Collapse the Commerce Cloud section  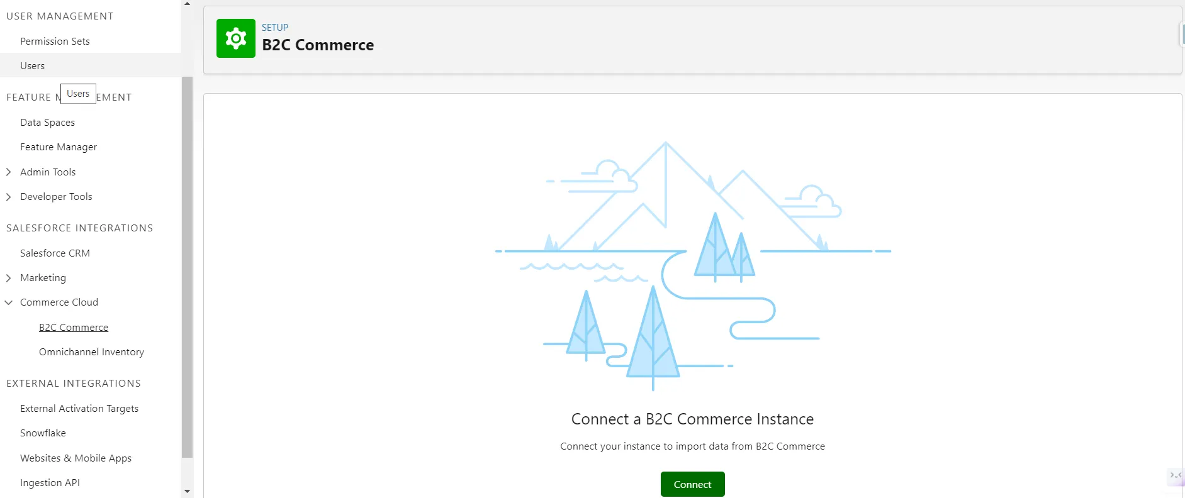[9, 302]
